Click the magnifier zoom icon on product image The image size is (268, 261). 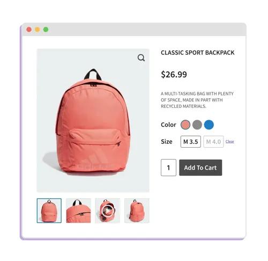(x=141, y=58)
